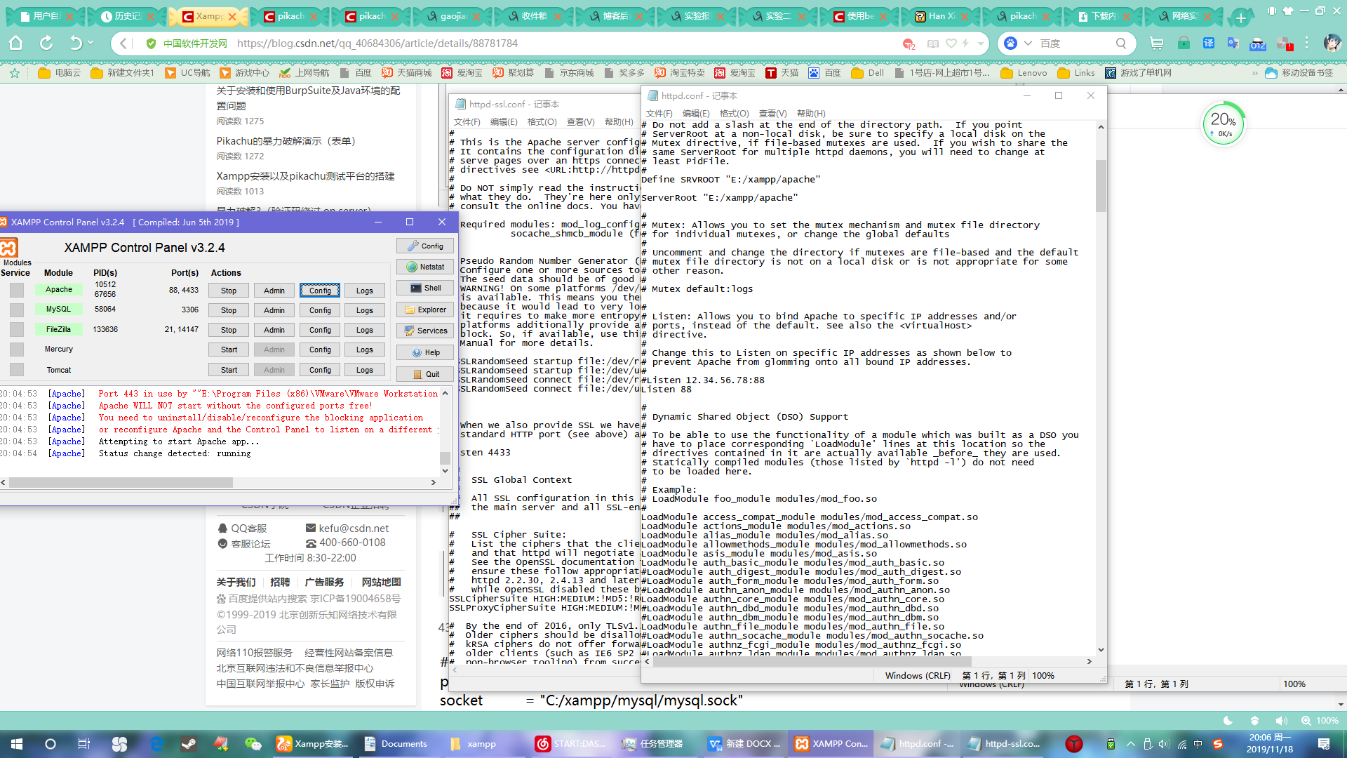Image resolution: width=1347 pixels, height=758 pixels.
Task: Expand bookmarks bar overflow chevron
Action: [x=1255, y=73]
